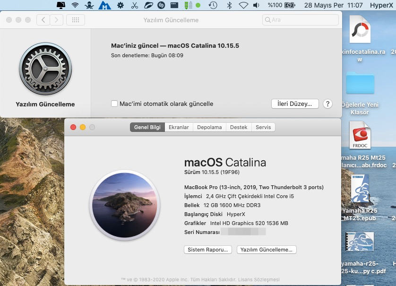This screenshot has height=286, width=396.
Task: Click the scissors icon in menu bar
Action: [x=135, y=6]
